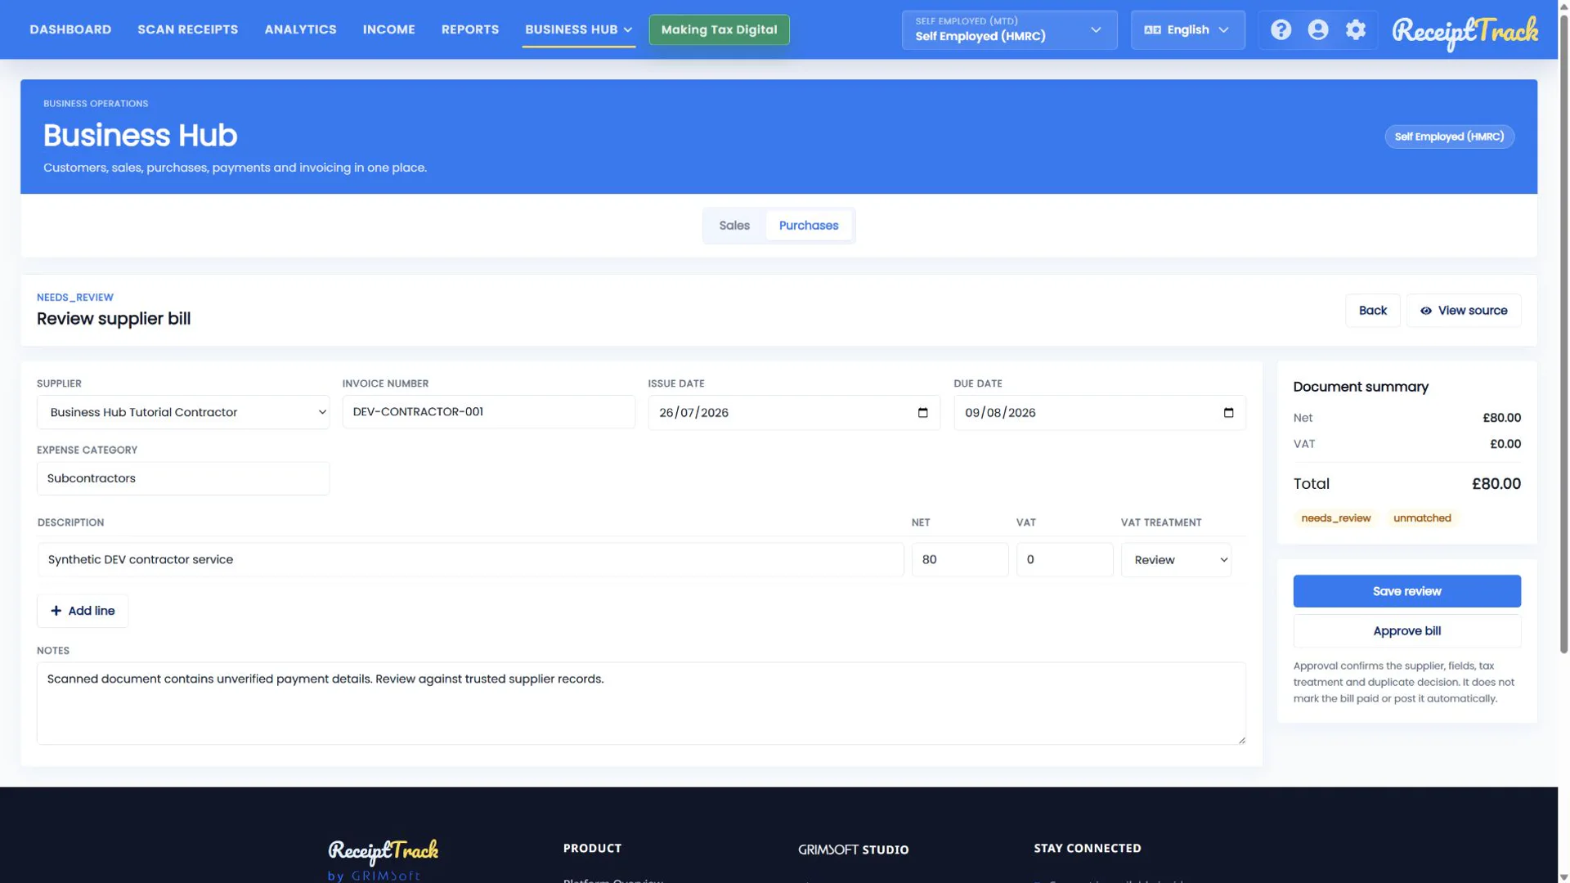
Task: Click Save review
Action: click(x=1406, y=591)
